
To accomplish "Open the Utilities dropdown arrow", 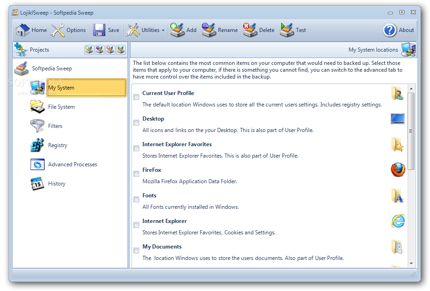I will 163,30.
